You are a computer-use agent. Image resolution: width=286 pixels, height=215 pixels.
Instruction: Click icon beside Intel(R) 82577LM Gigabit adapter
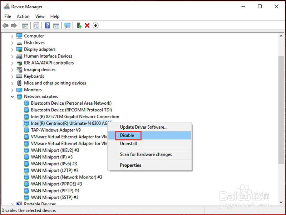[26, 117]
